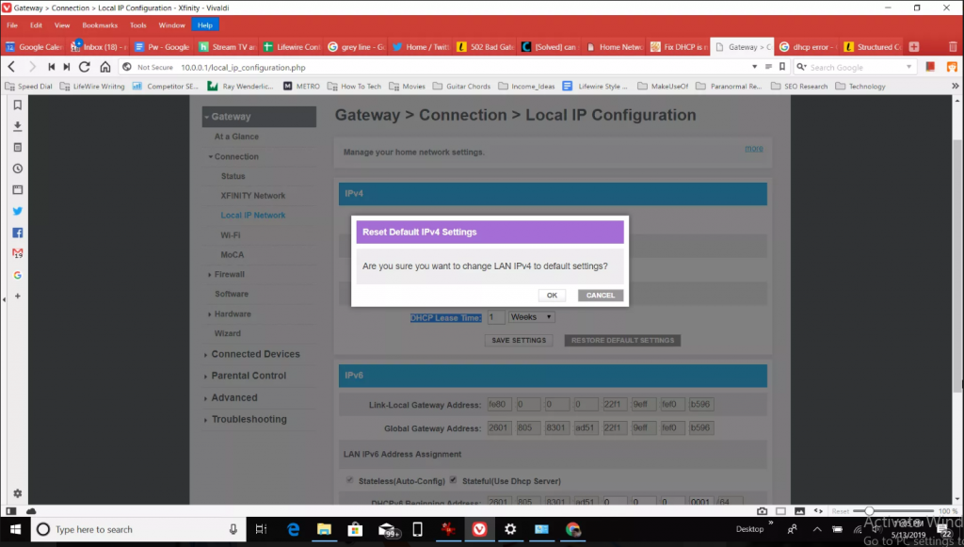Open closed tabs trash can
Viewport: 964px width, 547px height.
coord(953,47)
